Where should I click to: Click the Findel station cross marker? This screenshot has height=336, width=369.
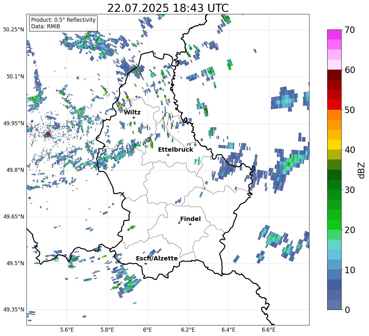click(x=190, y=224)
